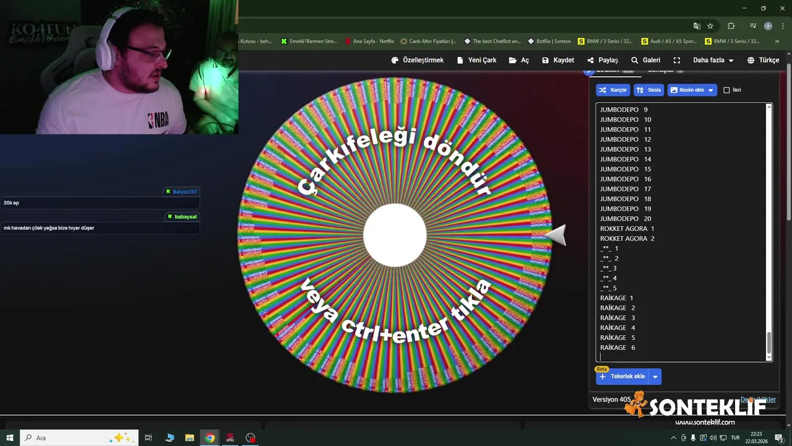Save the wheel with Kaydet
Image resolution: width=792 pixels, height=446 pixels.
557,60
